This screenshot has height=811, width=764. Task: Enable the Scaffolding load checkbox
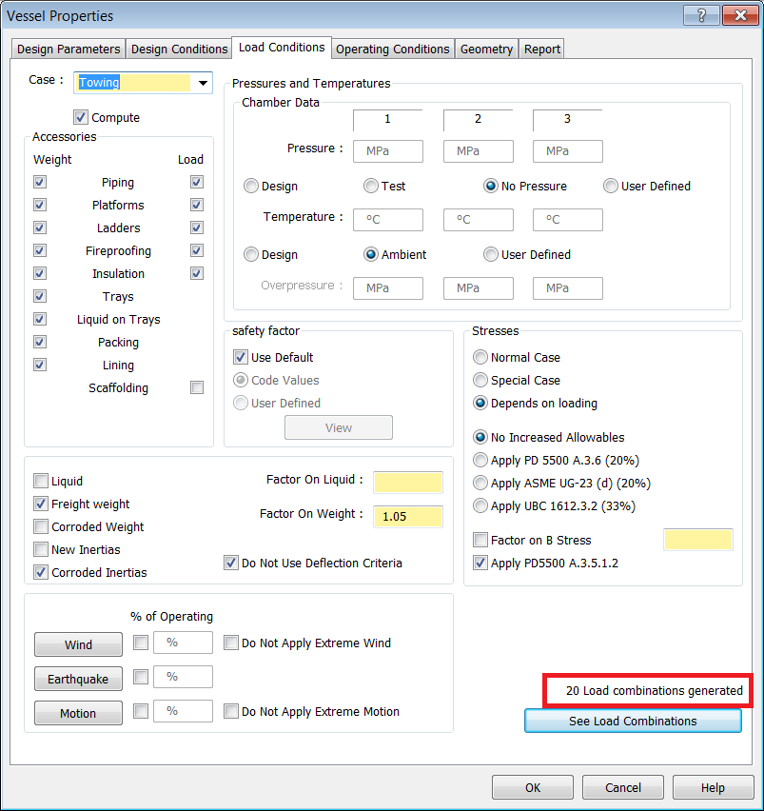tap(196, 387)
